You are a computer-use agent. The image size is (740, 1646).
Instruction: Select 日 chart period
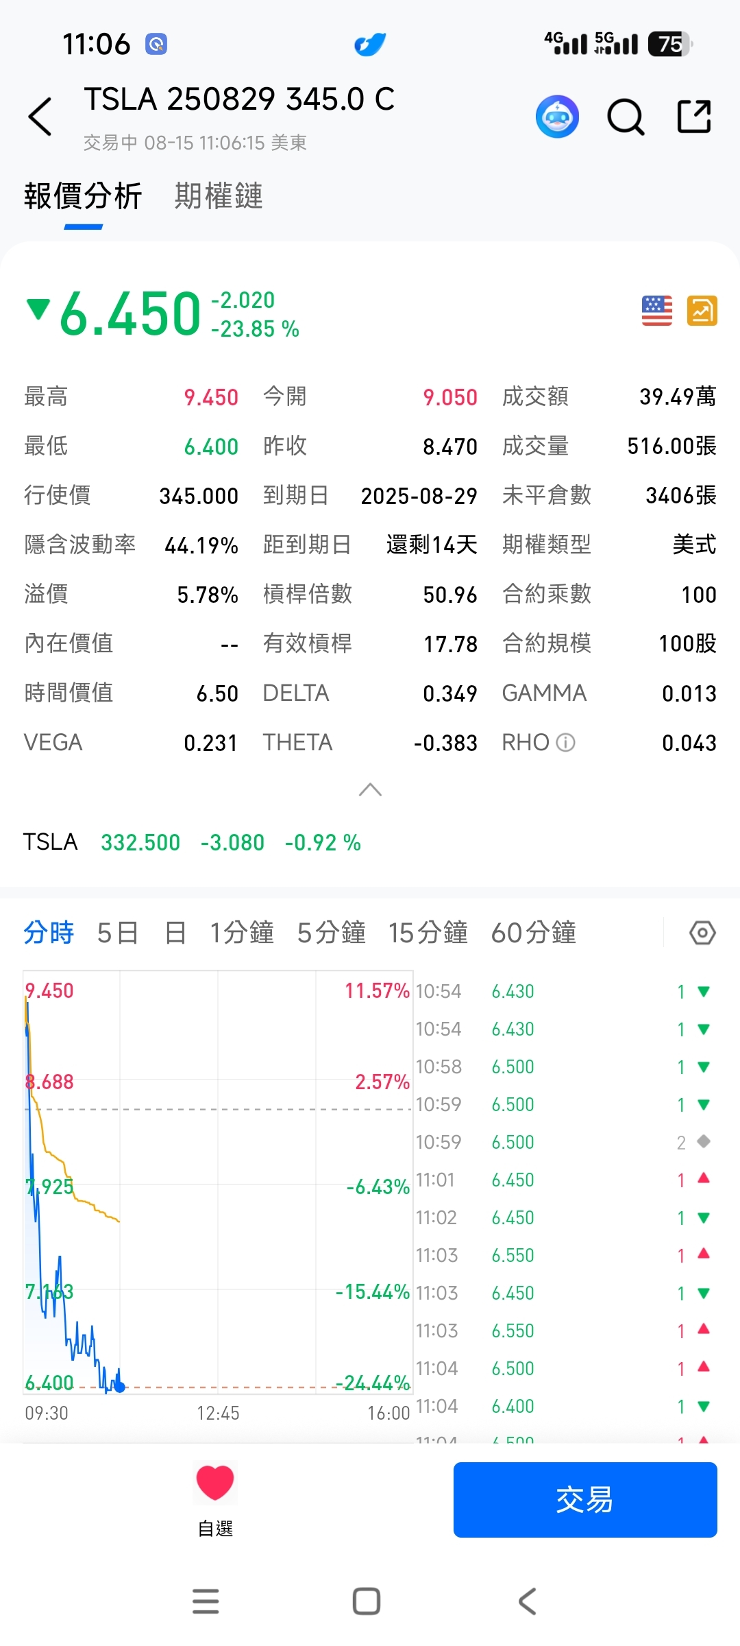(x=175, y=933)
